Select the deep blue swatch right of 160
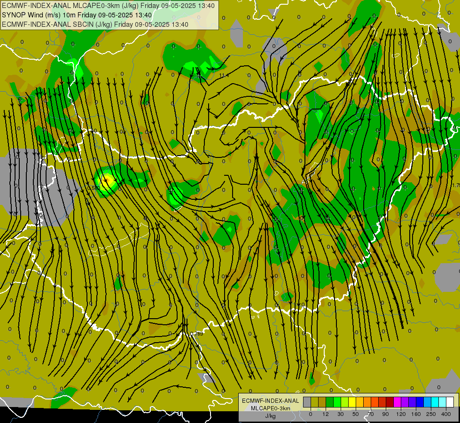 [x=420, y=402]
